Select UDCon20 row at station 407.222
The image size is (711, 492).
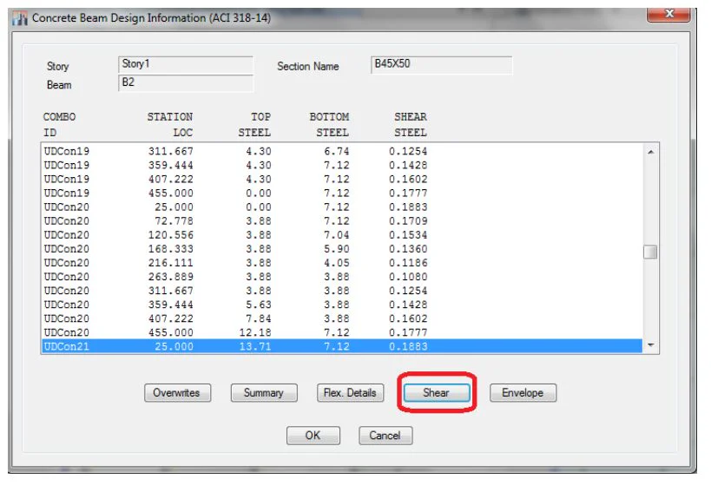coord(342,318)
